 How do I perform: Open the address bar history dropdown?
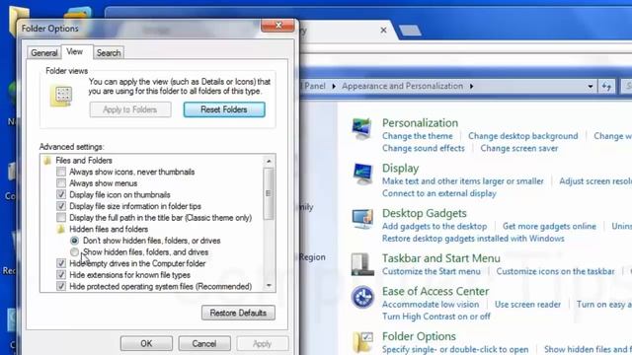(x=591, y=86)
